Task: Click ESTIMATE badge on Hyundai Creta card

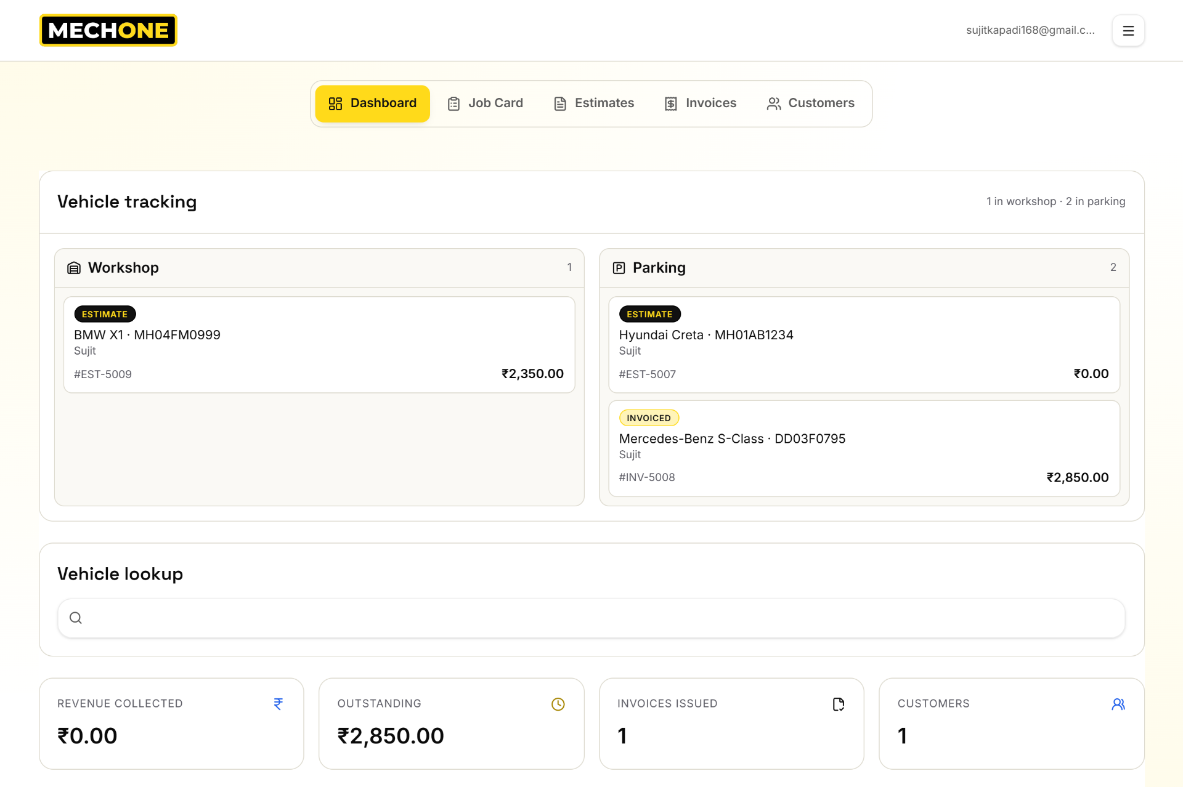Action: coord(649,314)
